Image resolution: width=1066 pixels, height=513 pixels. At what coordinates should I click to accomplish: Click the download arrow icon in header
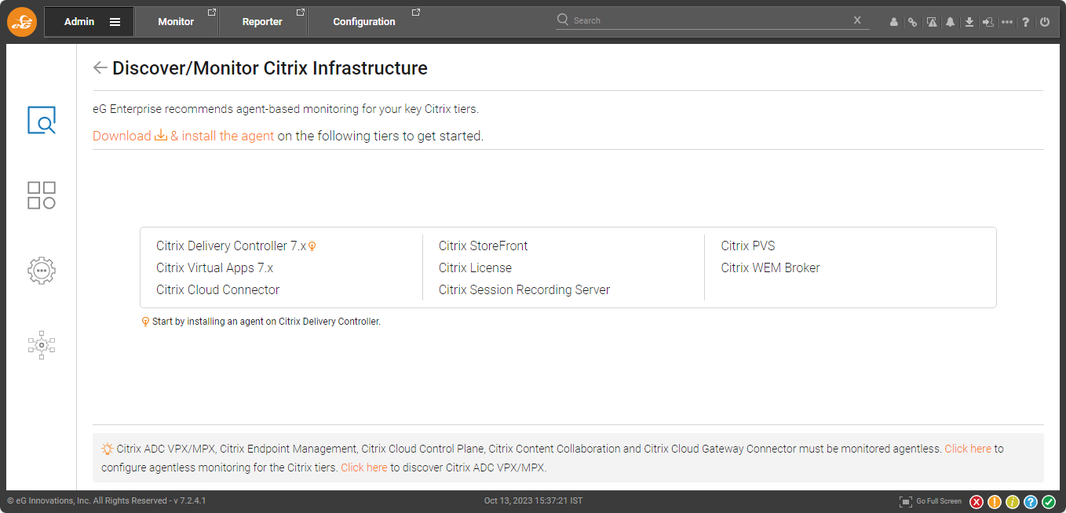click(x=969, y=22)
